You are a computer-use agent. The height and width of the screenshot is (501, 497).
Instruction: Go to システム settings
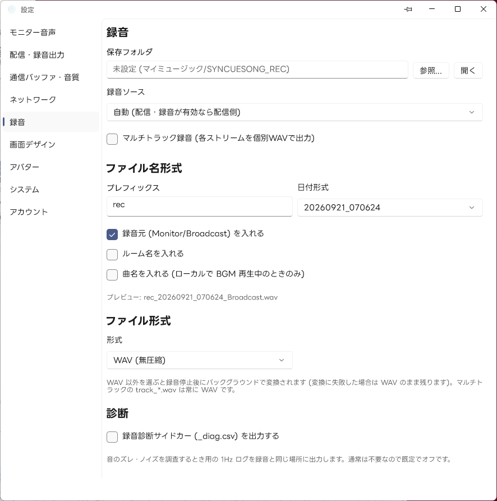(51, 189)
